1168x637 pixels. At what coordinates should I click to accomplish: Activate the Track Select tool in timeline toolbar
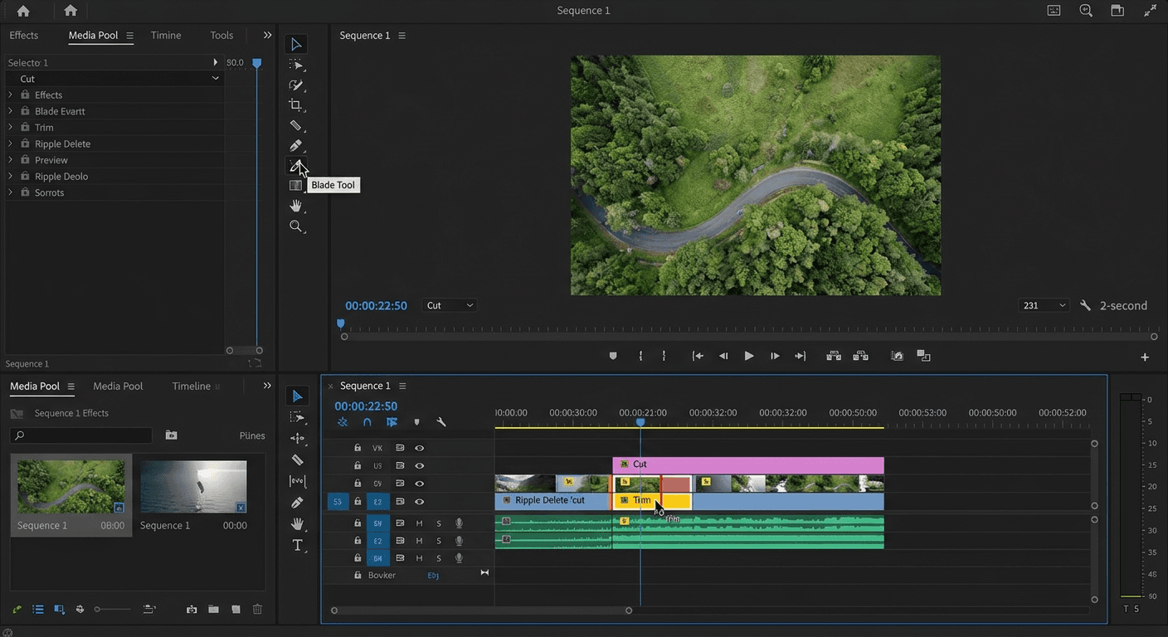pyautogui.click(x=297, y=417)
